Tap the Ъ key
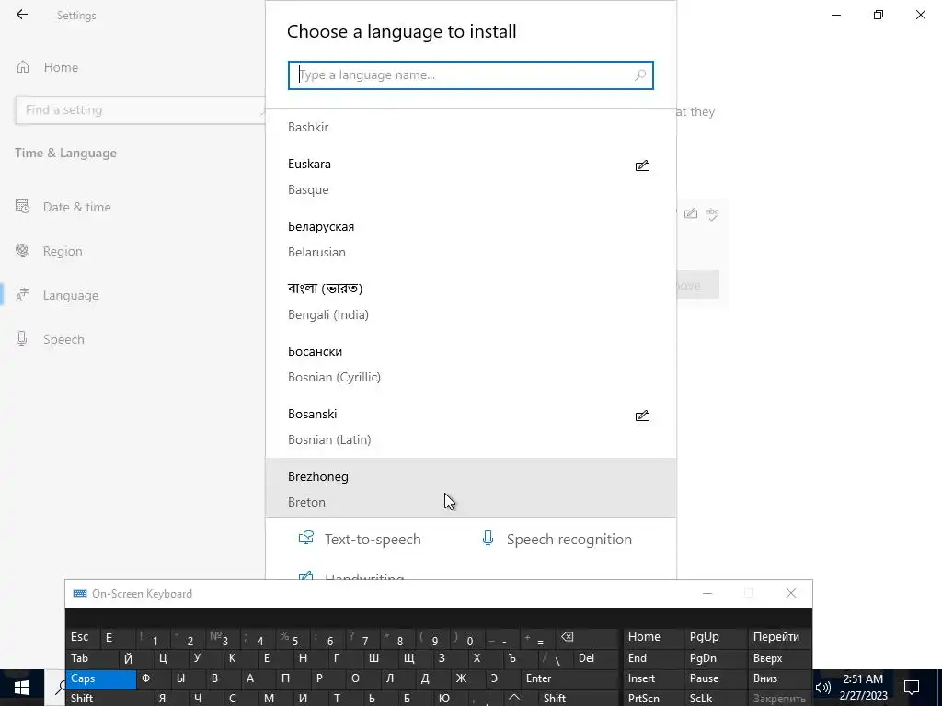The width and height of the screenshot is (942, 706). pos(521,658)
